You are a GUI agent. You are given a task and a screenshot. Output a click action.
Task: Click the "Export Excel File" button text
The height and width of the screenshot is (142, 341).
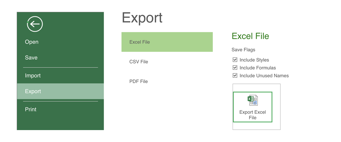tap(253, 115)
